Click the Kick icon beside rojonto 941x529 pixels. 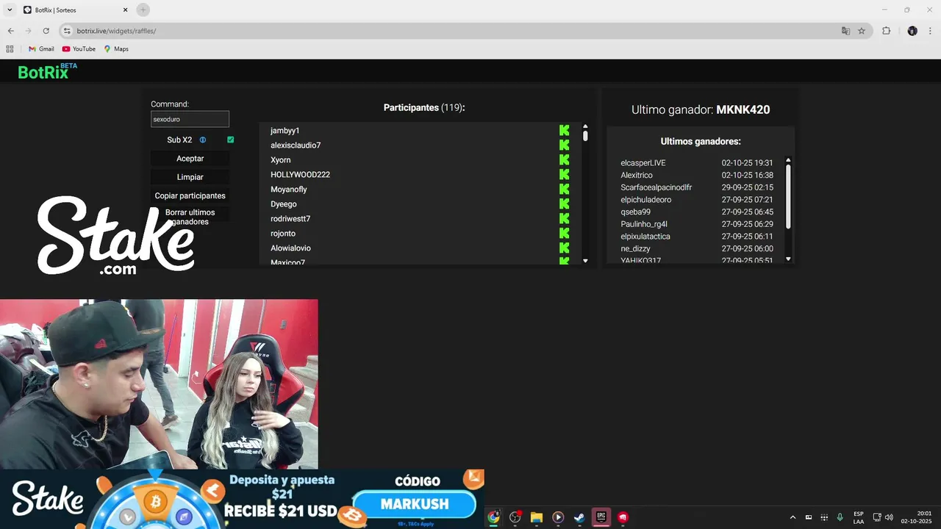pos(565,234)
